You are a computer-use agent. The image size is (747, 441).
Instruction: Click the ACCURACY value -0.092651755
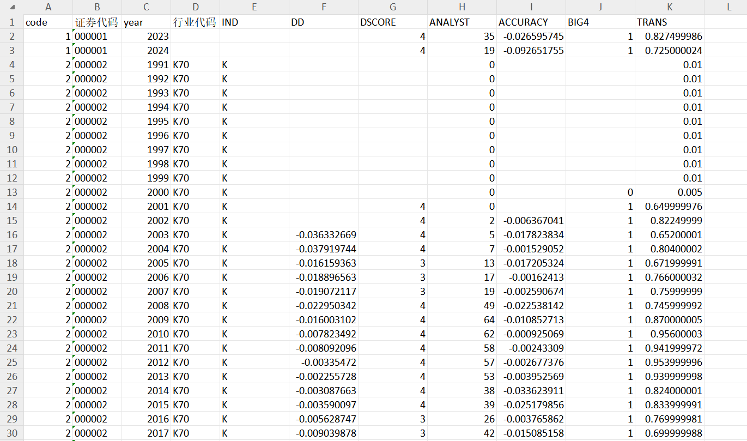531,51
